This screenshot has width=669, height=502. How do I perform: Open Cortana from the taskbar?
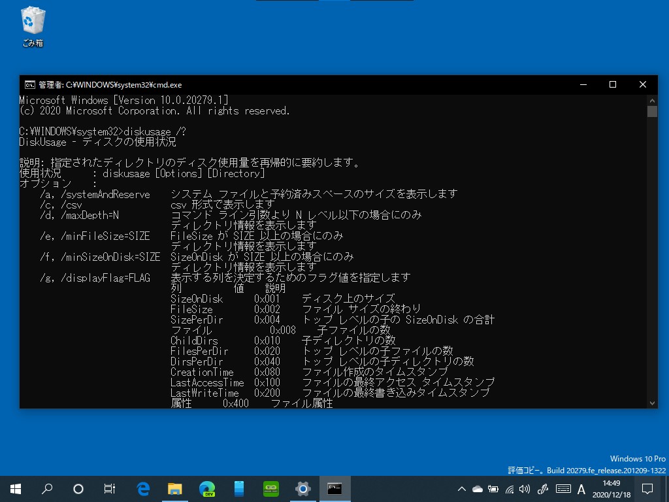tap(79, 488)
